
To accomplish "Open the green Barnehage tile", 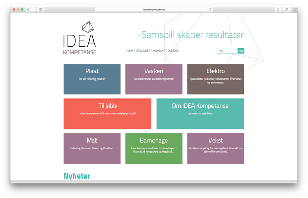I will click(x=154, y=149).
